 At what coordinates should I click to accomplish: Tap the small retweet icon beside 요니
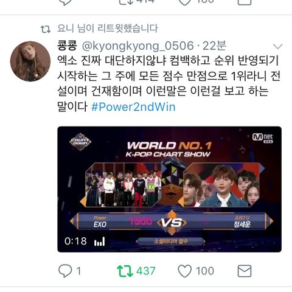46,29
